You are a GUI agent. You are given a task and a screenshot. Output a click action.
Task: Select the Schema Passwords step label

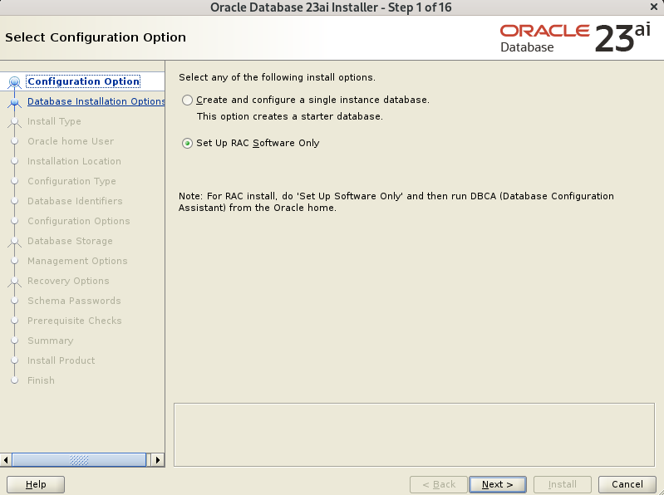click(74, 301)
